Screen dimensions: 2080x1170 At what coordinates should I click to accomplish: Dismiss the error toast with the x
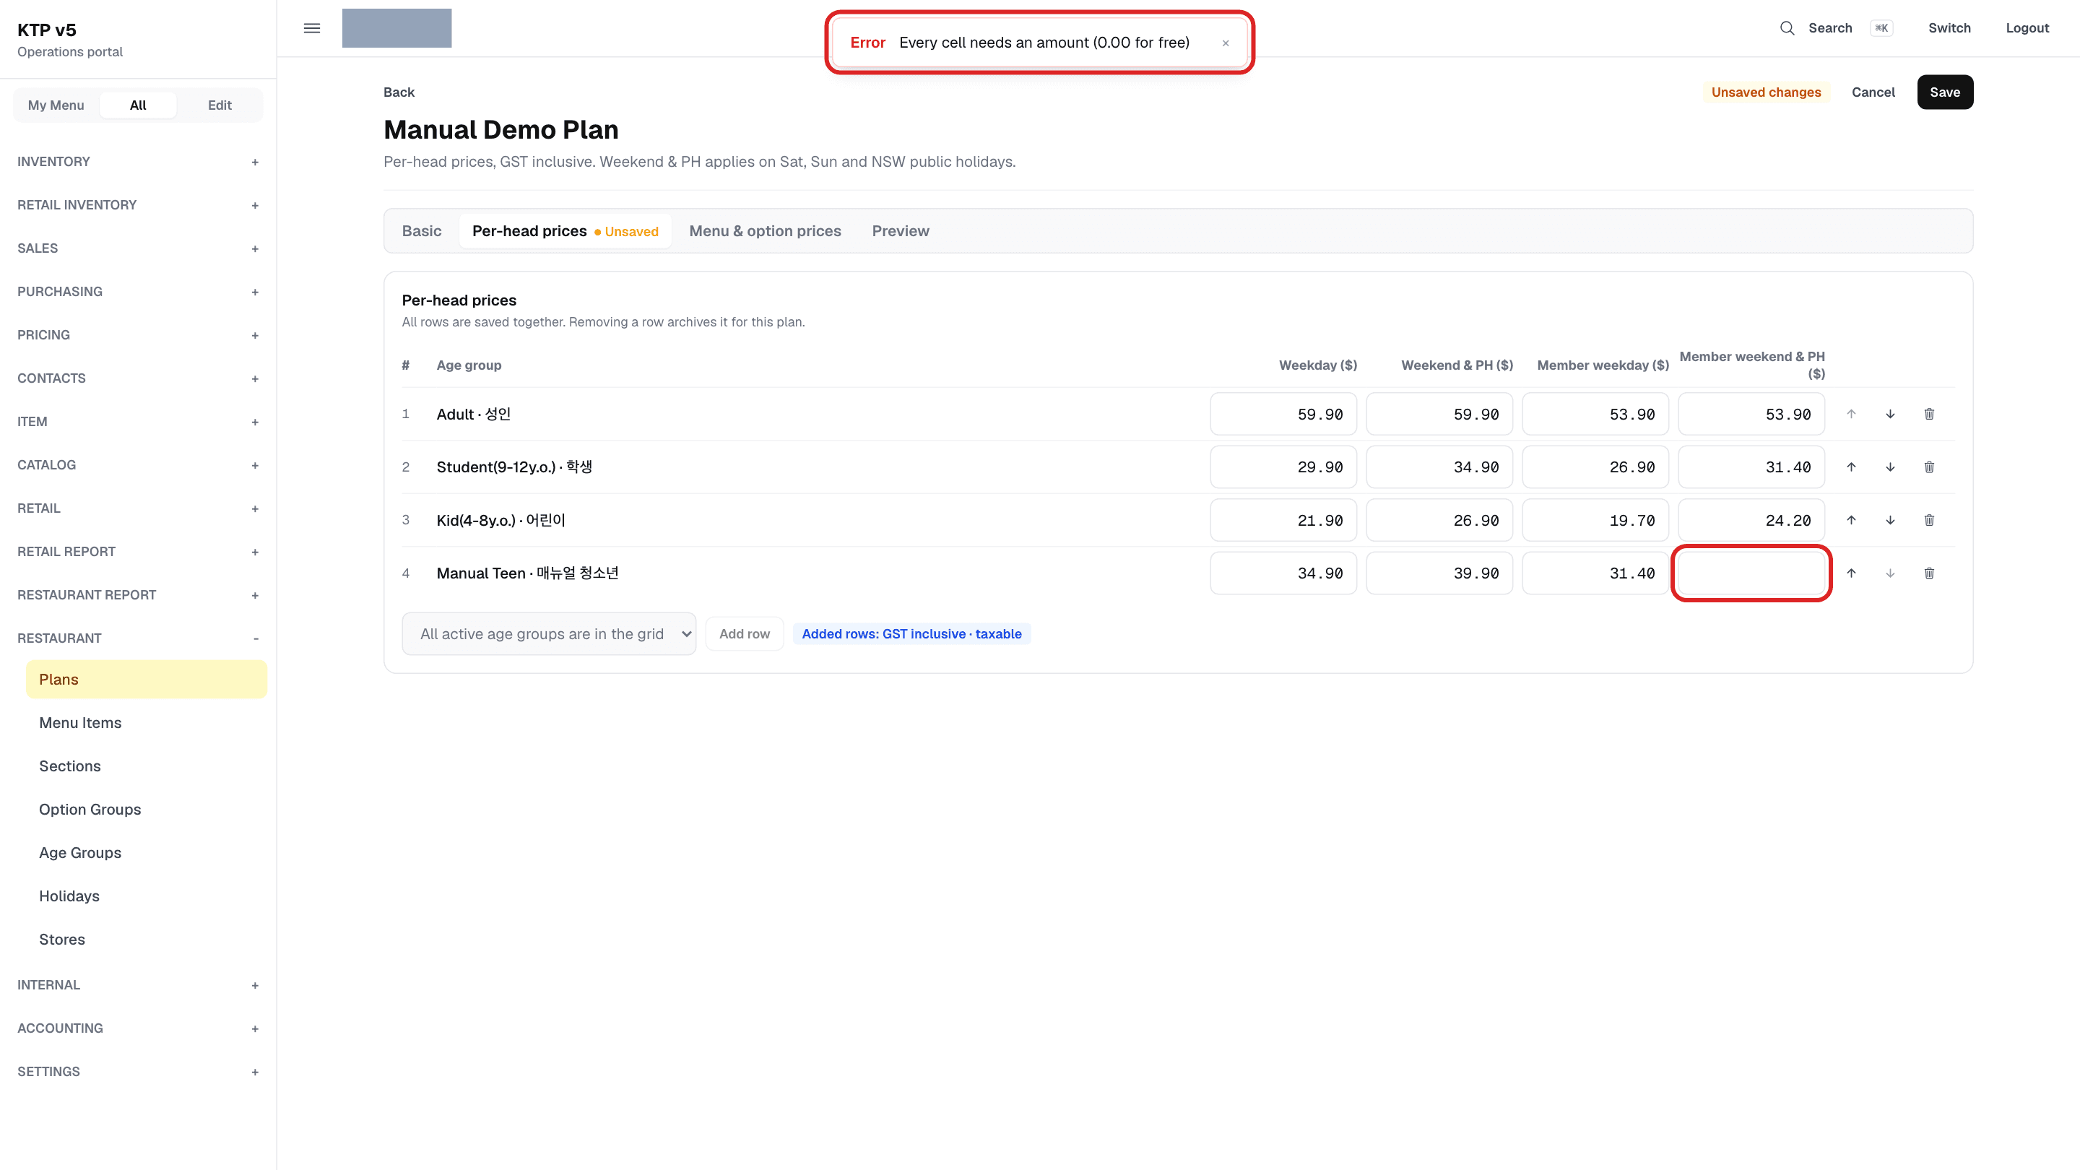pyautogui.click(x=1225, y=43)
